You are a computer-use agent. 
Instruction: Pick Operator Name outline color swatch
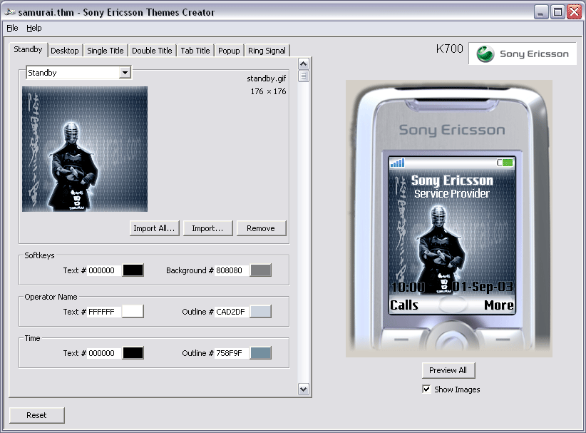pyautogui.click(x=261, y=312)
